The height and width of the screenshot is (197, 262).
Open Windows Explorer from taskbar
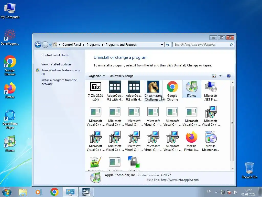[23, 192]
